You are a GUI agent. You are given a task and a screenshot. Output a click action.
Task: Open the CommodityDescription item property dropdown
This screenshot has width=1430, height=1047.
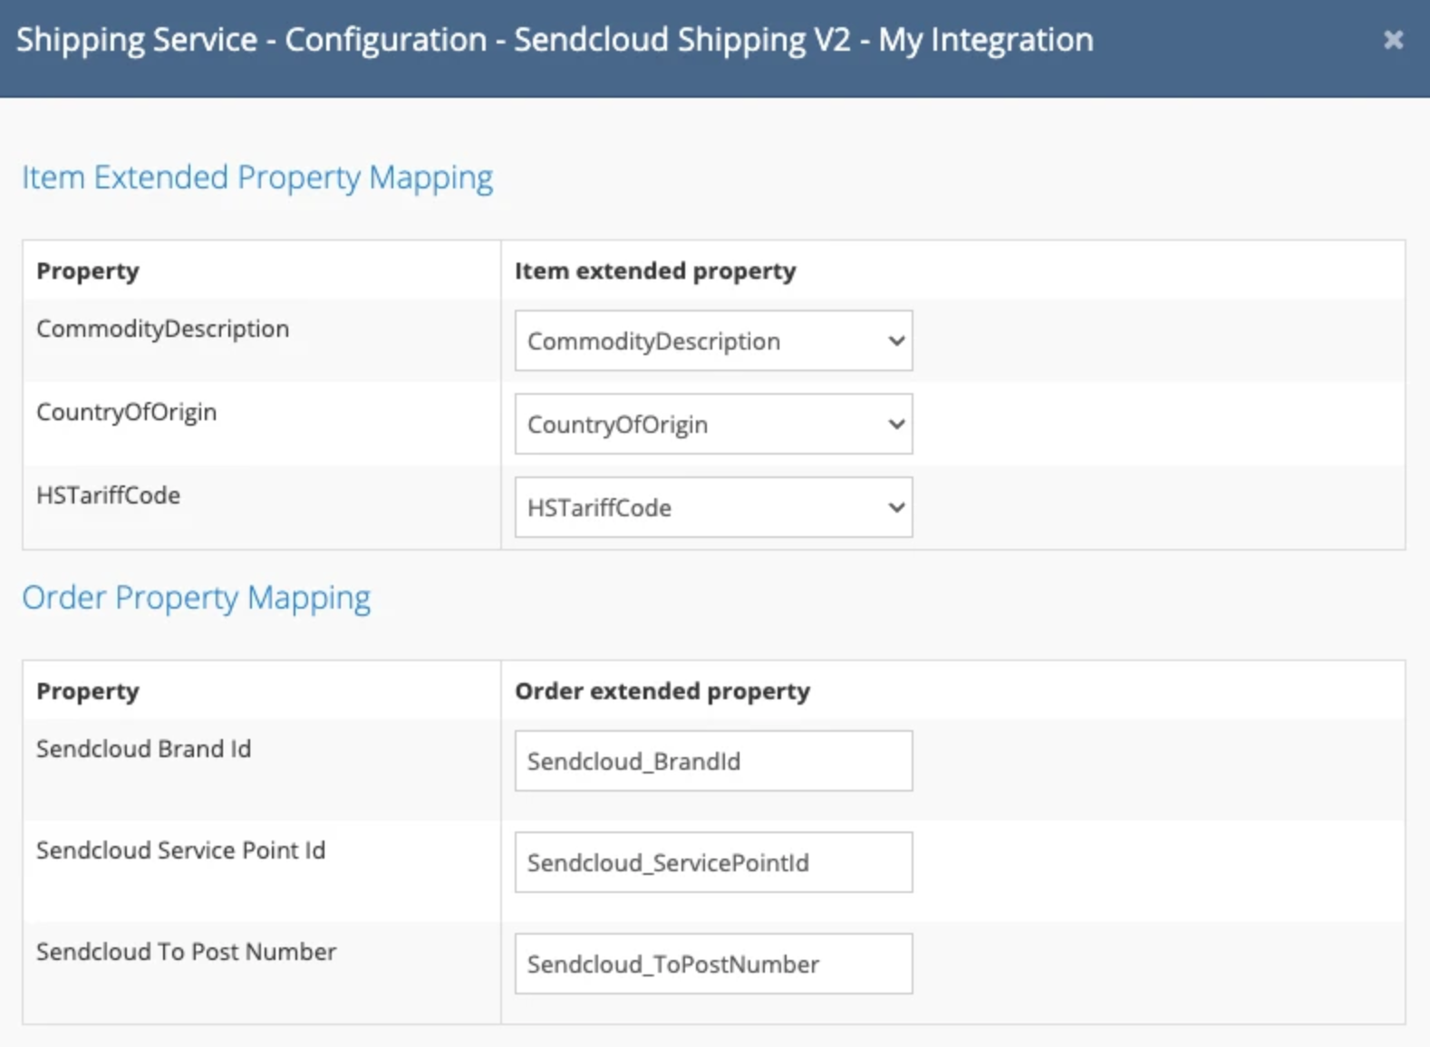713,341
